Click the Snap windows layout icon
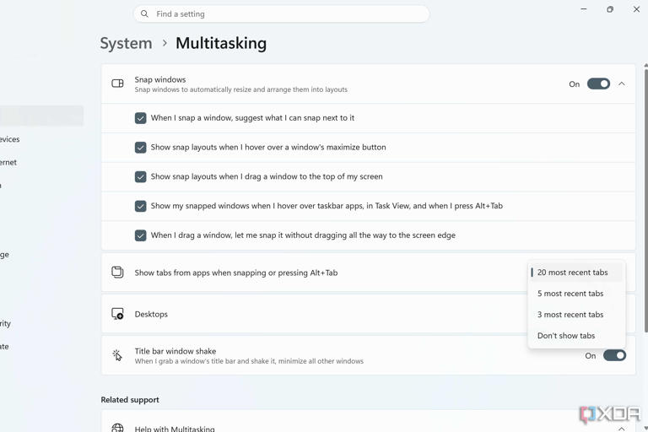 (x=118, y=84)
